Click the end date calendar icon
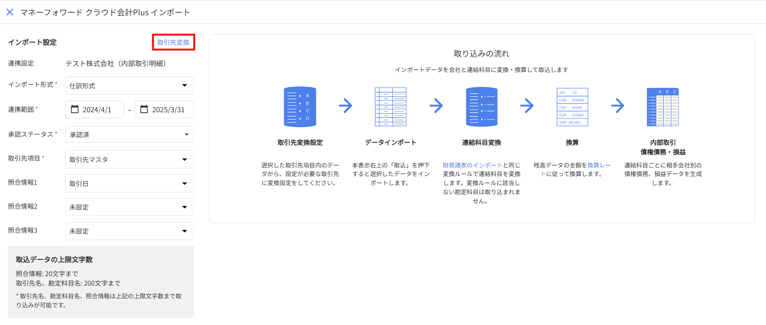This screenshot has width=766, height=325. 144,110
